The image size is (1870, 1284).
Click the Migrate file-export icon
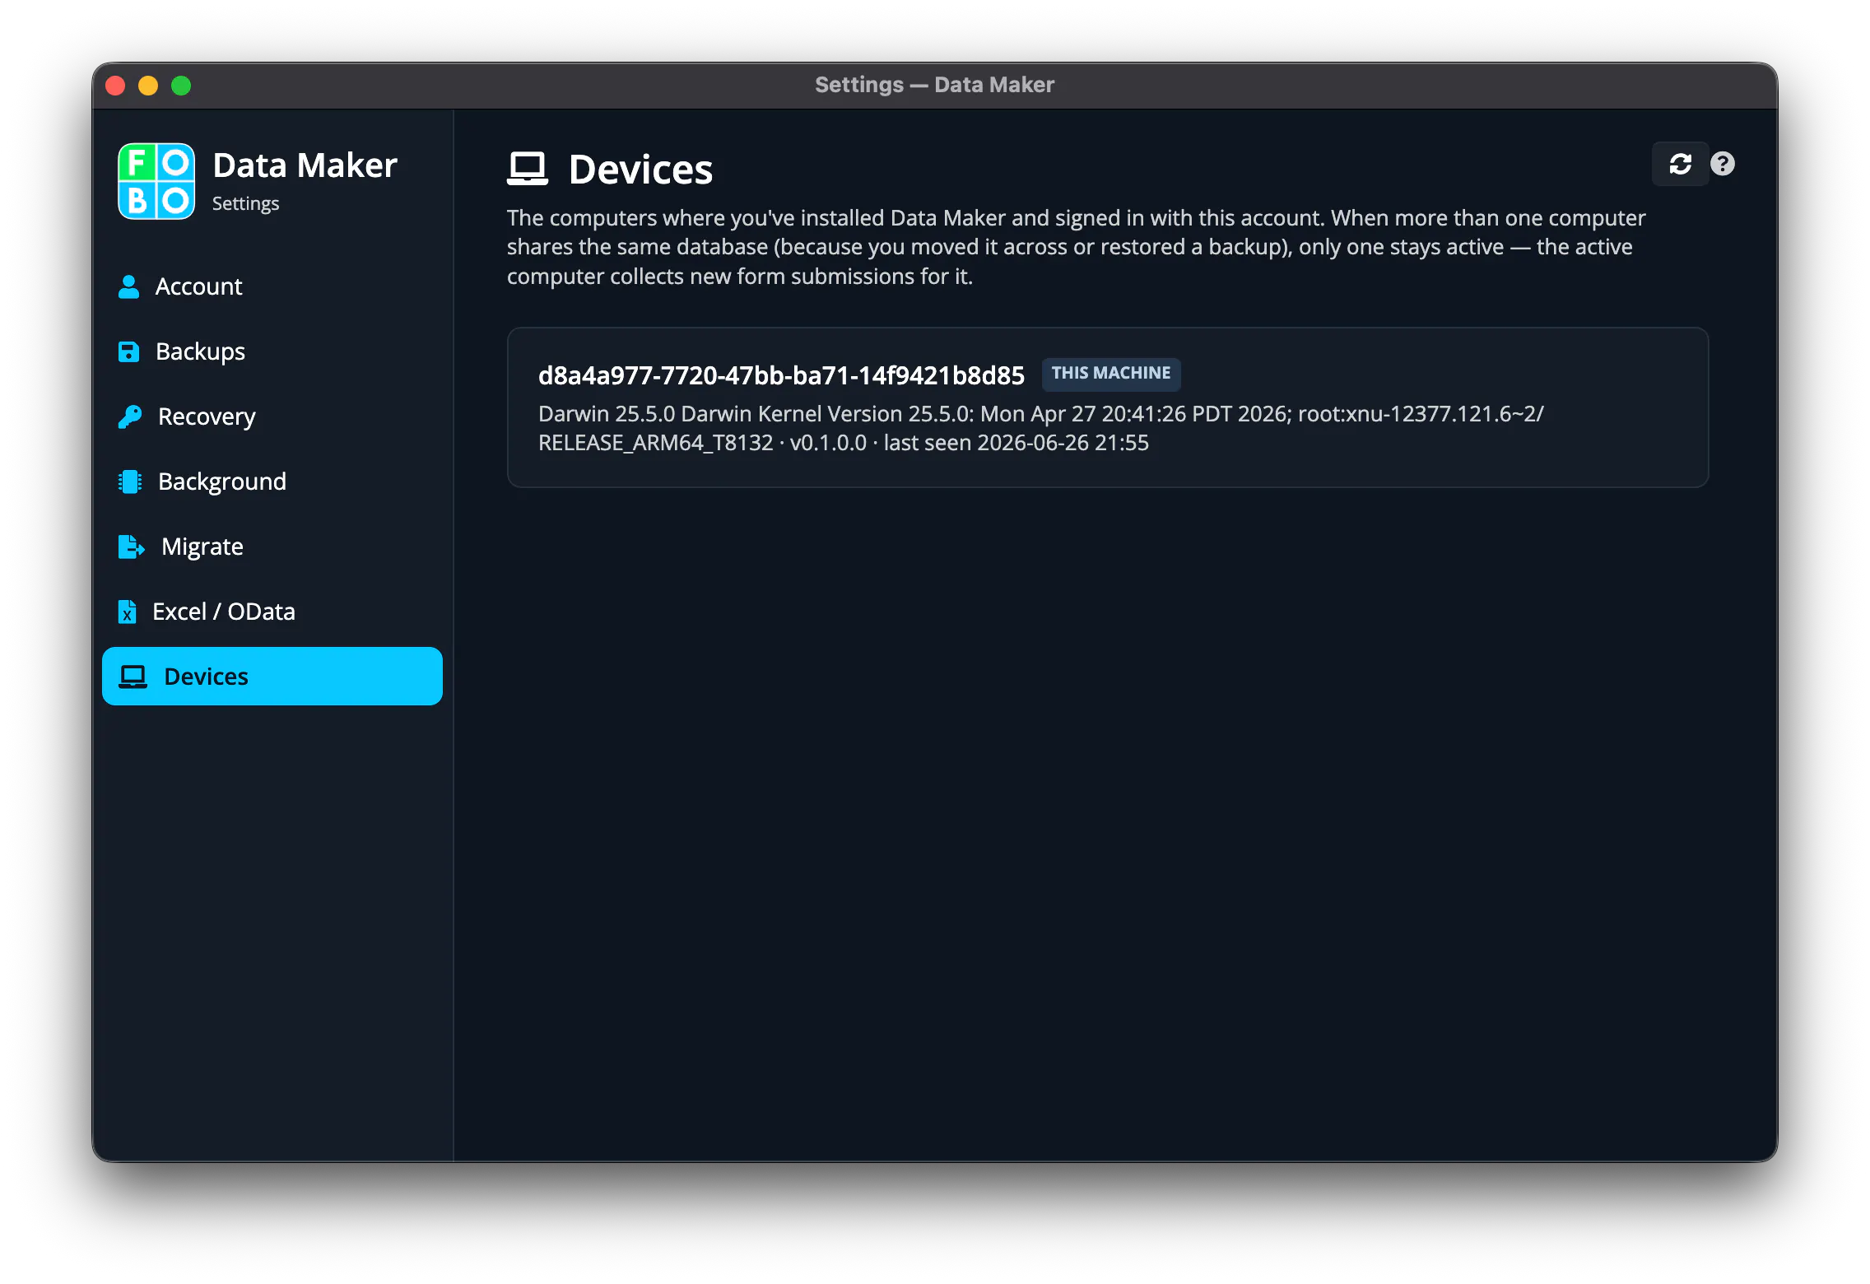pos(132,547)
